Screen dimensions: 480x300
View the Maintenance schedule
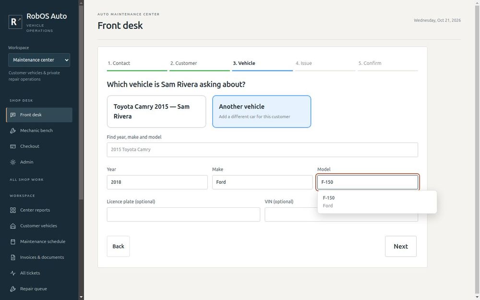[39, 241]
